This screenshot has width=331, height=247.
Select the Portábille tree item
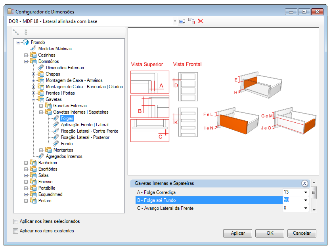tap(47, 188)
